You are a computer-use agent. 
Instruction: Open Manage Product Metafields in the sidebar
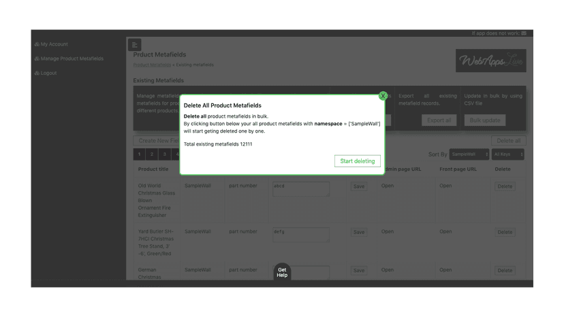coord(72,59)
